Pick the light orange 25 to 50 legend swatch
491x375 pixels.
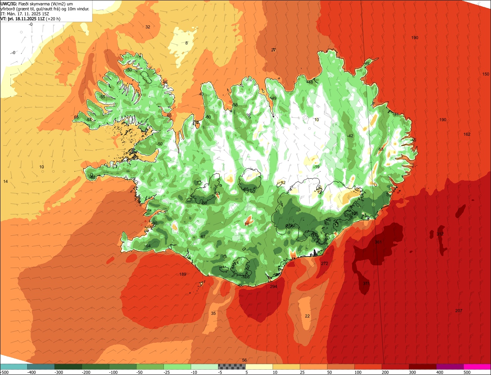(313, 367)
